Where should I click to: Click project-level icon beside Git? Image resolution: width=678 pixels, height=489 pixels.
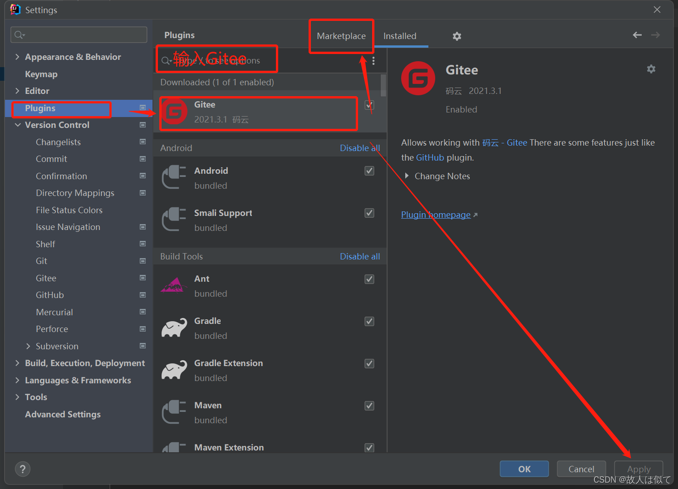pos(143,261)
